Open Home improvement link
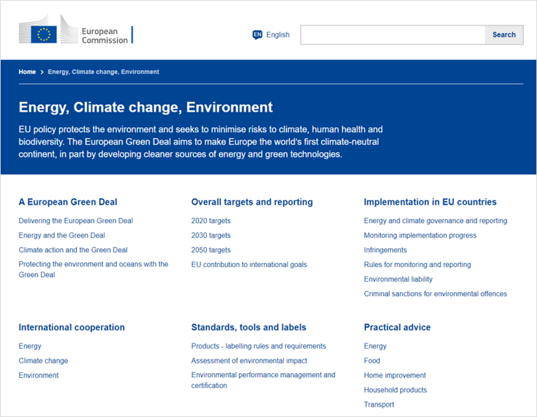The image size is (537, 417). [x=394, y=375]
